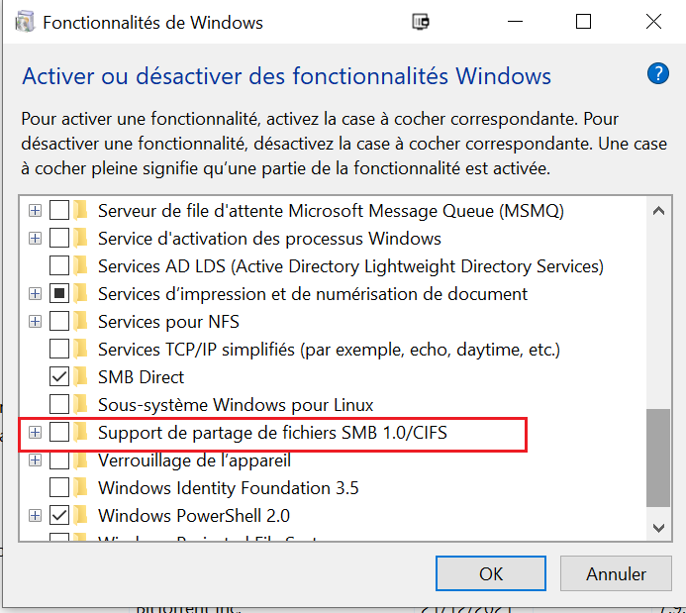Select the Services AD LDS tree entry
The height and width of the screenshot is (613, 686).
point(350,266)
